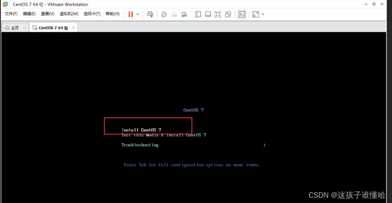The height and width of the screenshot is (203, 392).
Task: Close the VMware Workstation window
Action: click(382, 4)
